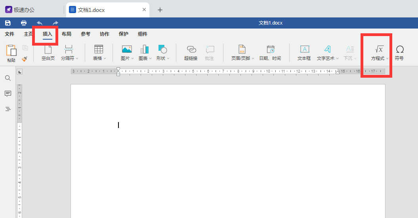This screenshot has width=418, height=218.
Task: Click the tab stop selector on ruler
Action: tap(20, 72)
